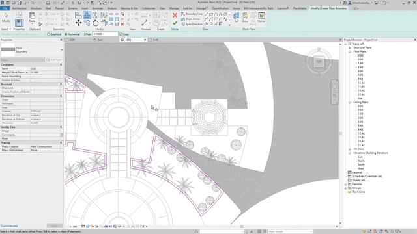Collapse the Phasing section

click(61, 143)
